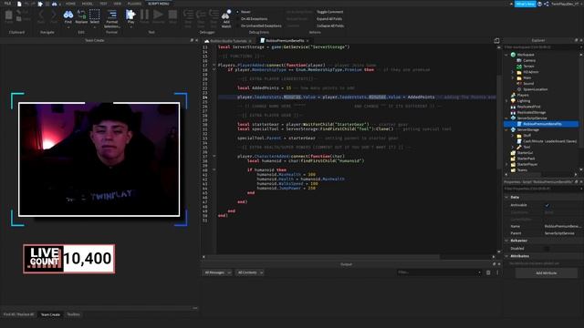The width and height of the screenshot is (584, 328).
Task: Toggle the Archivable checkbox in Properties
Action: (547, 205)
